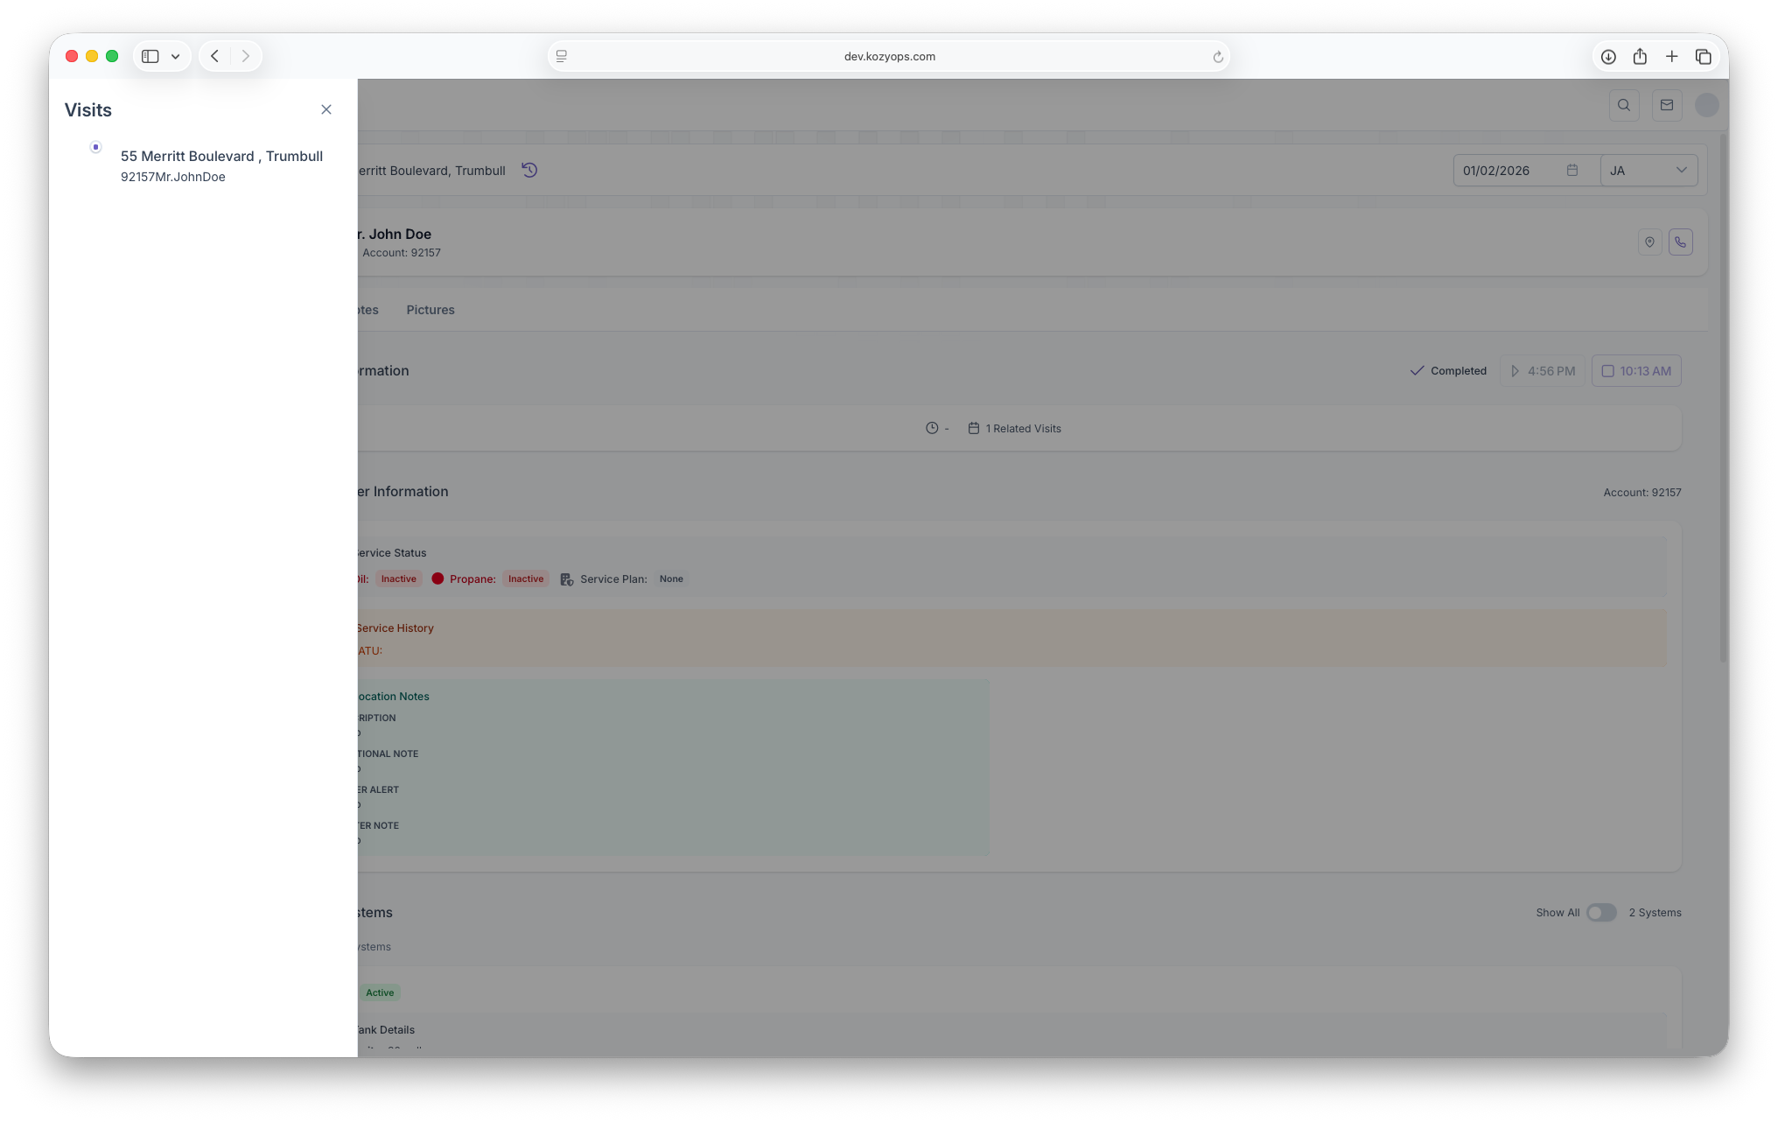Click the page vertical scrollbar
1778x1122 pixels.
pyautogui.click(x=1723, y=398)
